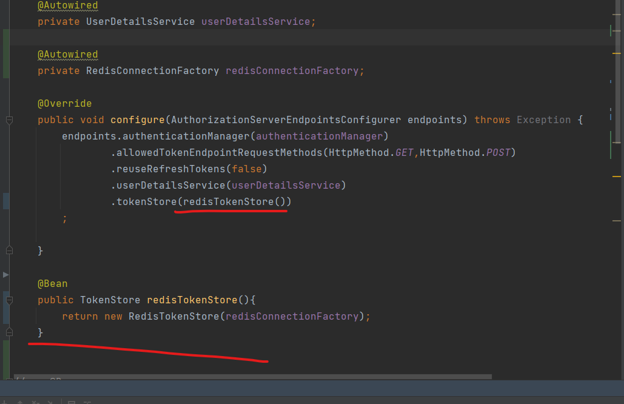Click the @Bean annotation
624x404 pixels.
[x=53, y=284]
